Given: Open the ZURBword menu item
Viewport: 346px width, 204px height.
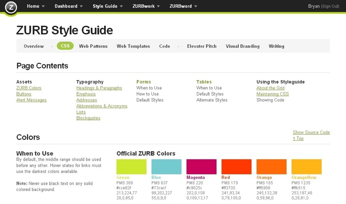Looking at the screenshot, I should 181,6.
